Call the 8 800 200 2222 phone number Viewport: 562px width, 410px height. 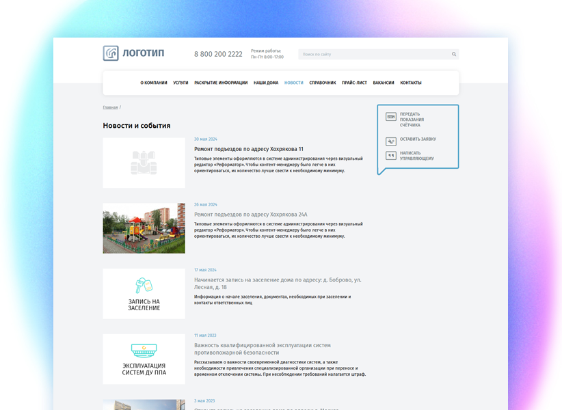pos(218,54)
